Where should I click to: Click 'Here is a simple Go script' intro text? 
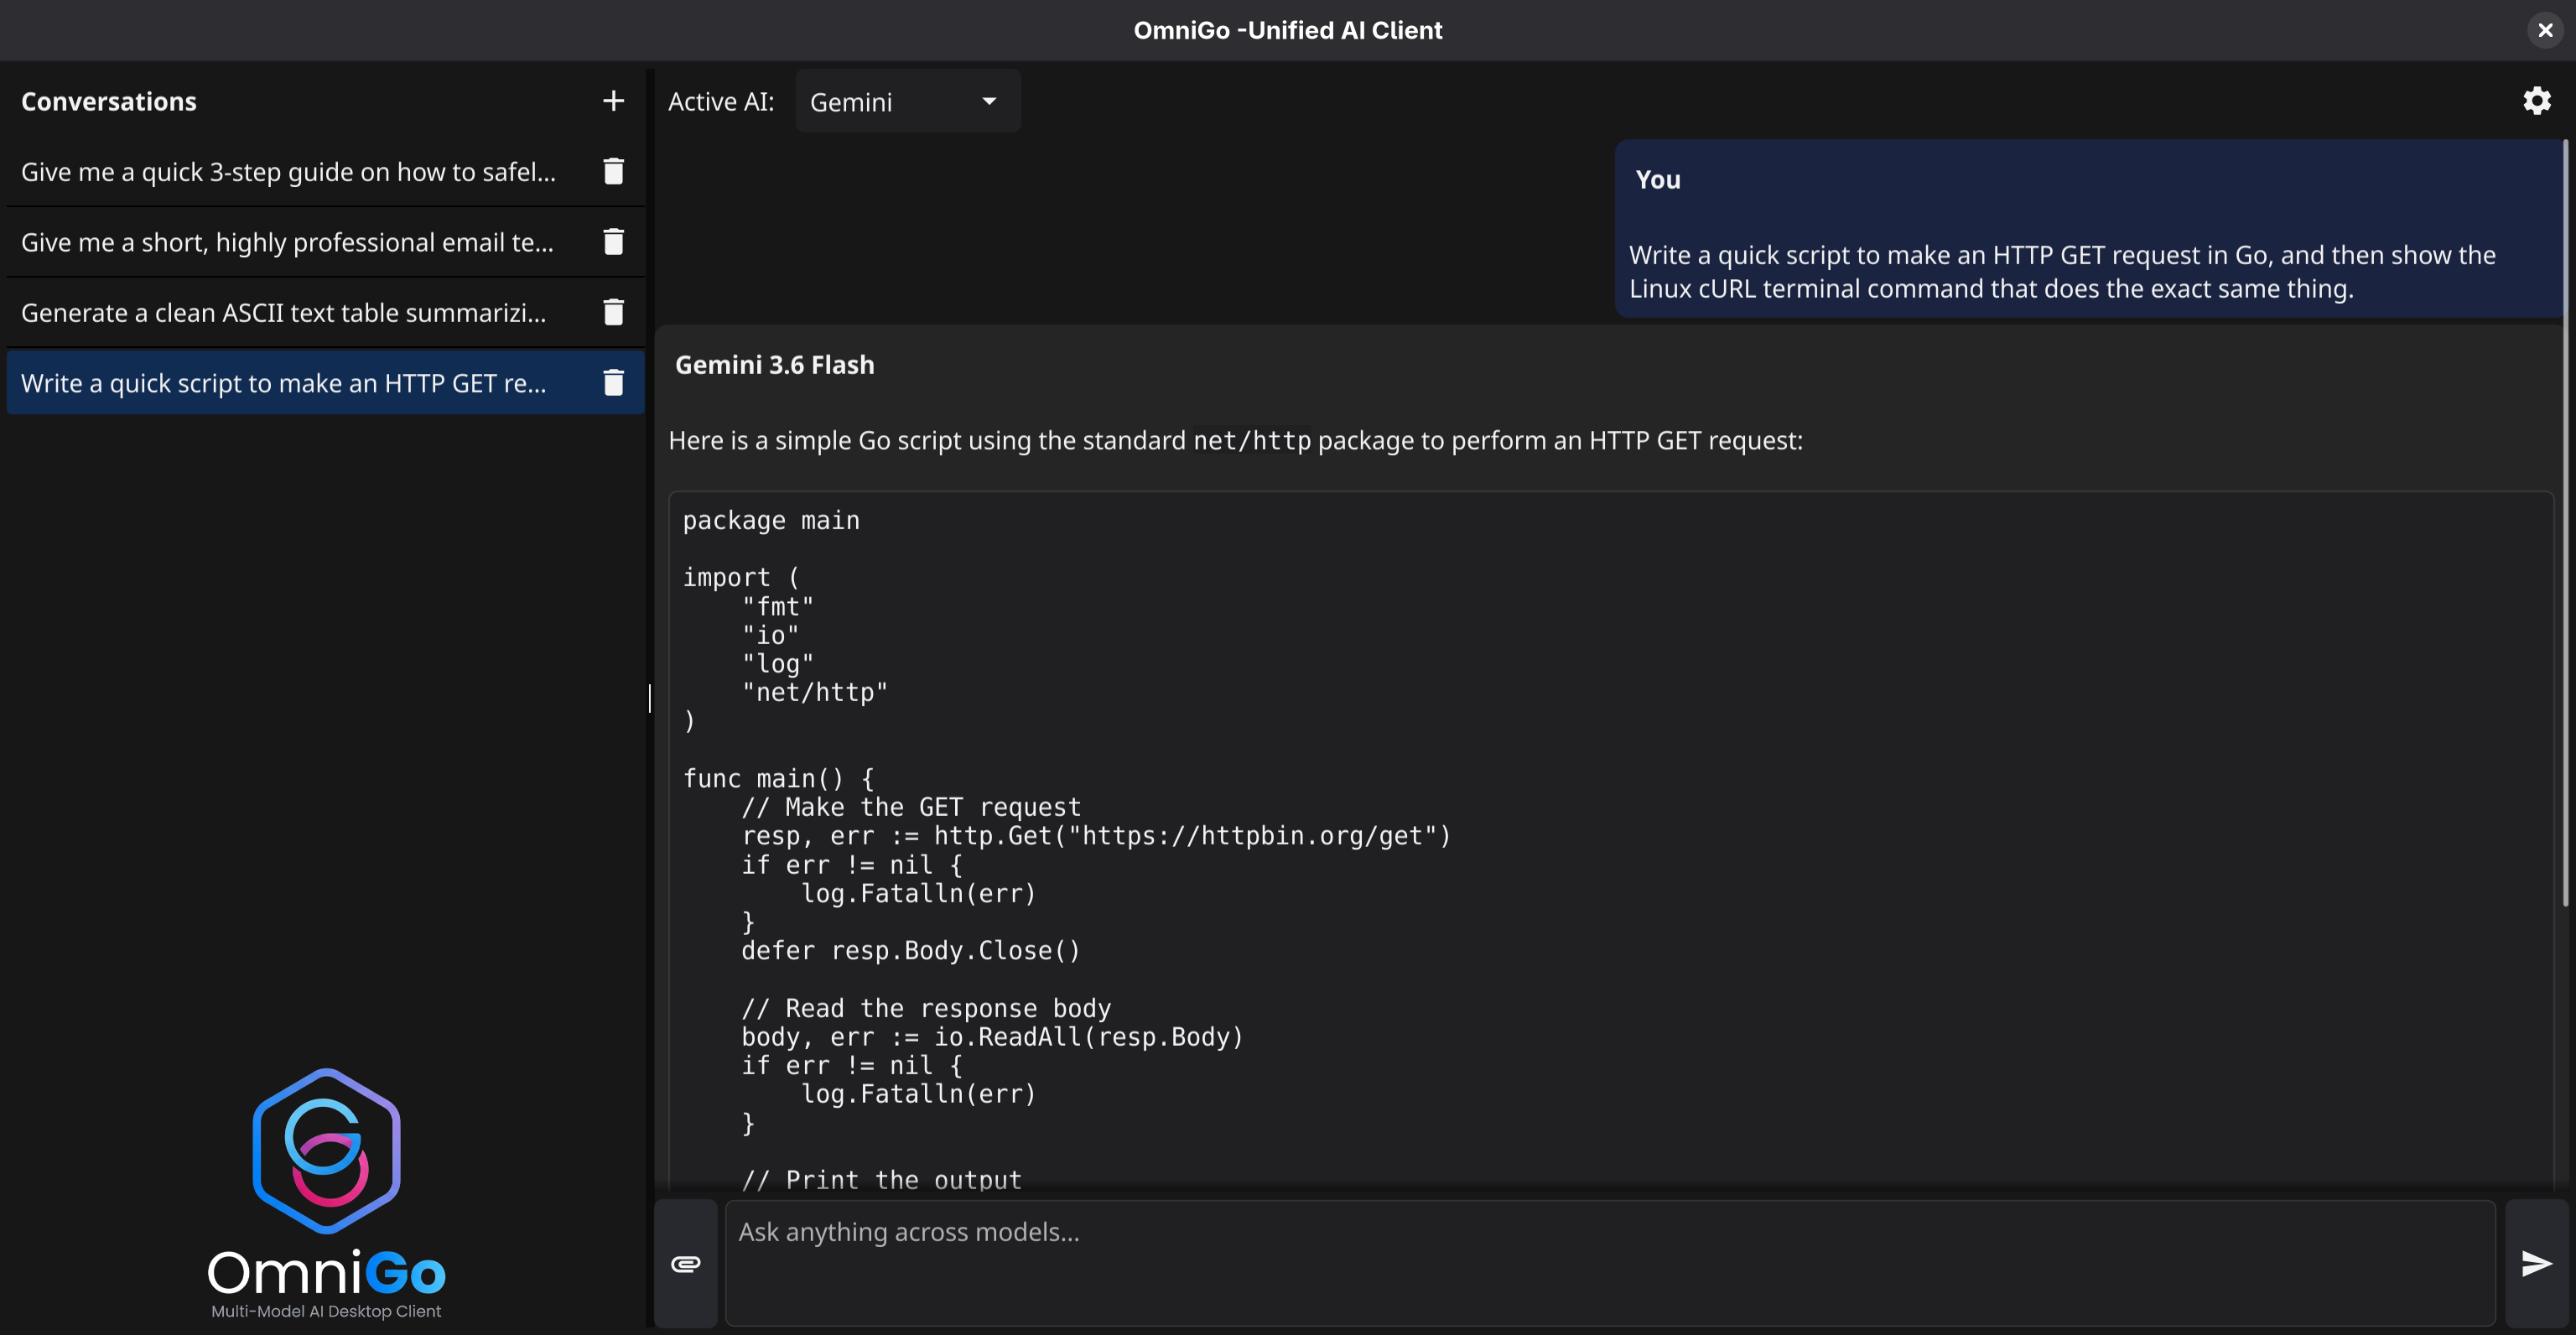[x=1235, y=441]
